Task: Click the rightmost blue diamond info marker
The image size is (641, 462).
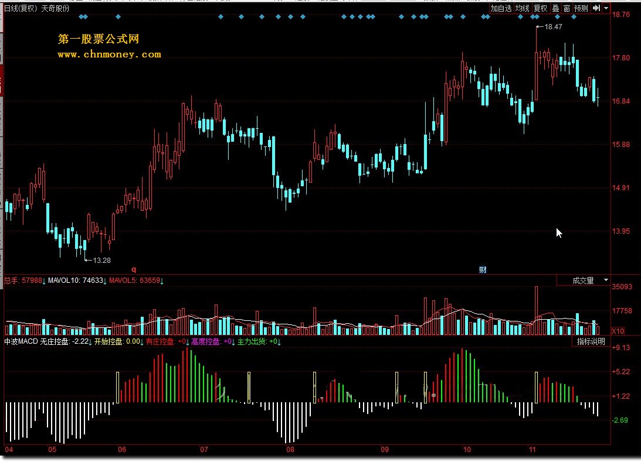Action: [x=574, y=17]
